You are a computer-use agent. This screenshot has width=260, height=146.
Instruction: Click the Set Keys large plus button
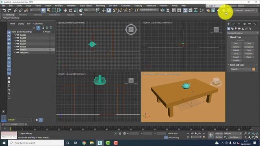[211, 135]
